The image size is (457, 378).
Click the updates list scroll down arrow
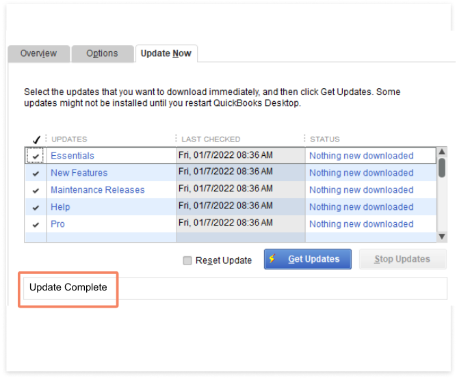point(442,237)
